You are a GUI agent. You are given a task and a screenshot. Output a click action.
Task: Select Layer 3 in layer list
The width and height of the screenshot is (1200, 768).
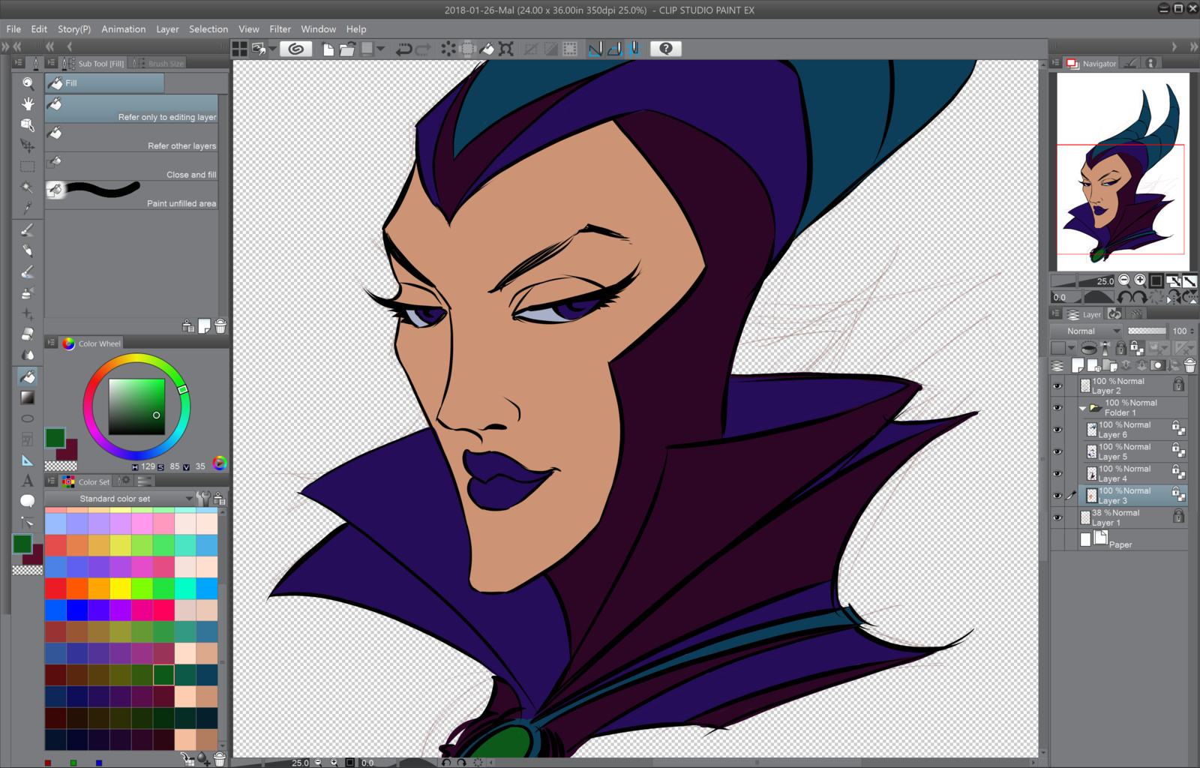pyautogui.click(x=1132, y=496)
